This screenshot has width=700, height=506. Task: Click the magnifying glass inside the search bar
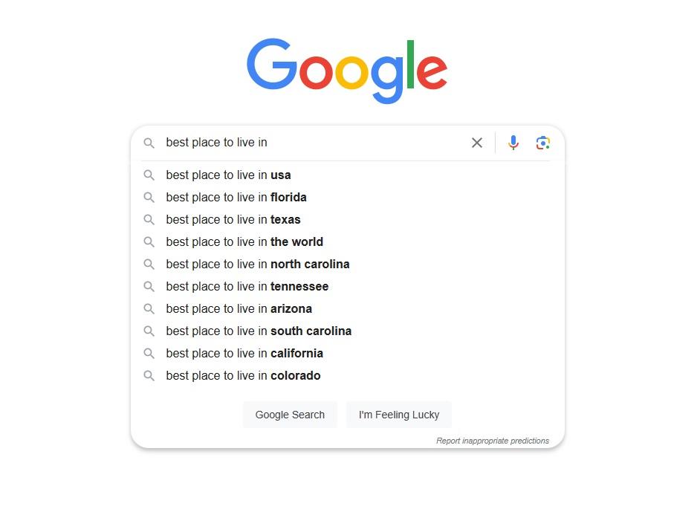pyautogui.click(x=150, y=143)
